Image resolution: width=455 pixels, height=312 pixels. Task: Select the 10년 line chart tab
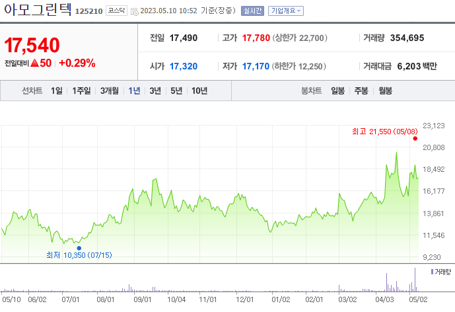[x=199, y=91]
